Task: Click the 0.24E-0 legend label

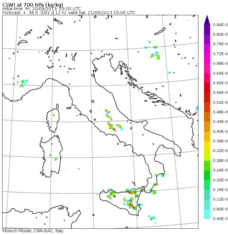Action: pyautogui.click(x=220, y=170)
